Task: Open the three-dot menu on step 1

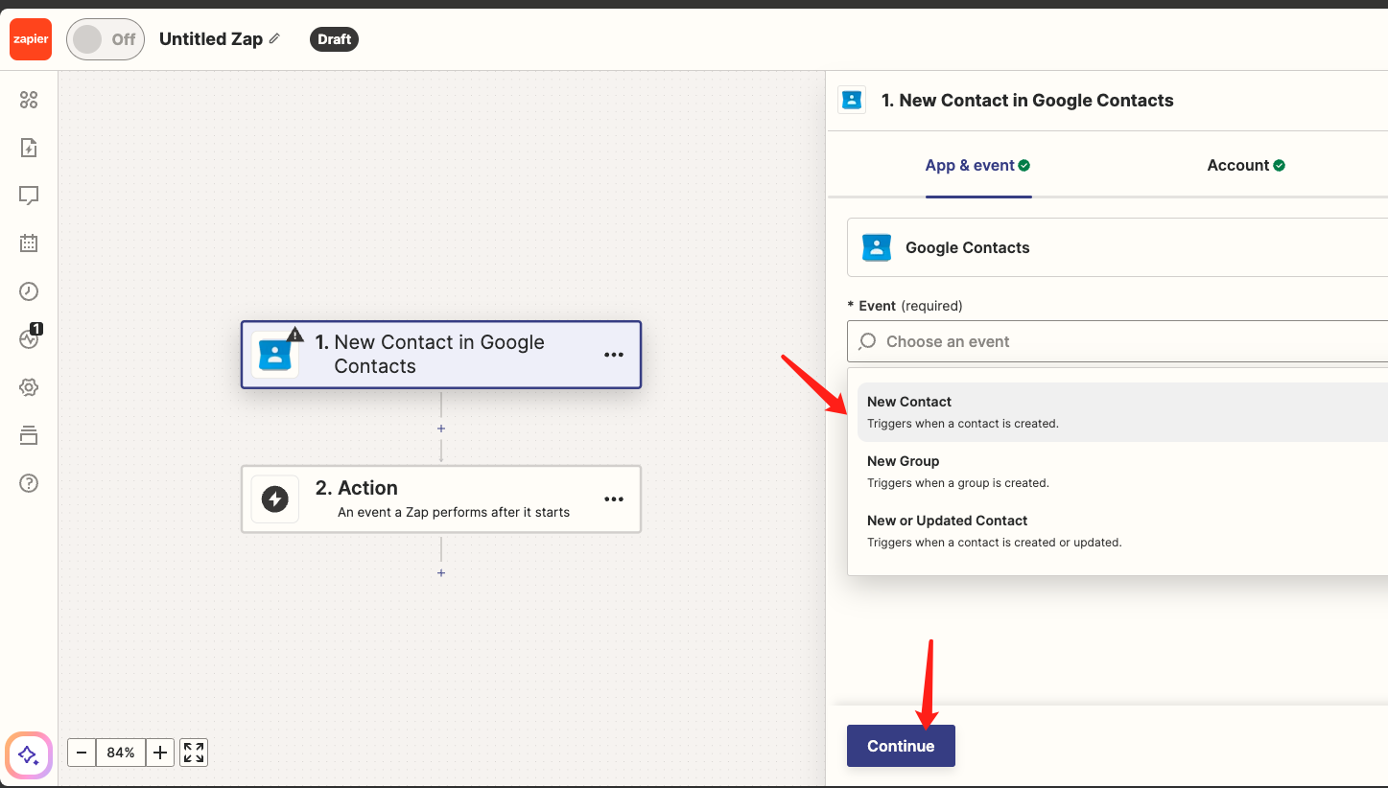Action: pos(614,355)
